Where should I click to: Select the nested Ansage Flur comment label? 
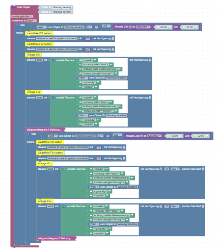pyautogui.click(x=45, y=201)
